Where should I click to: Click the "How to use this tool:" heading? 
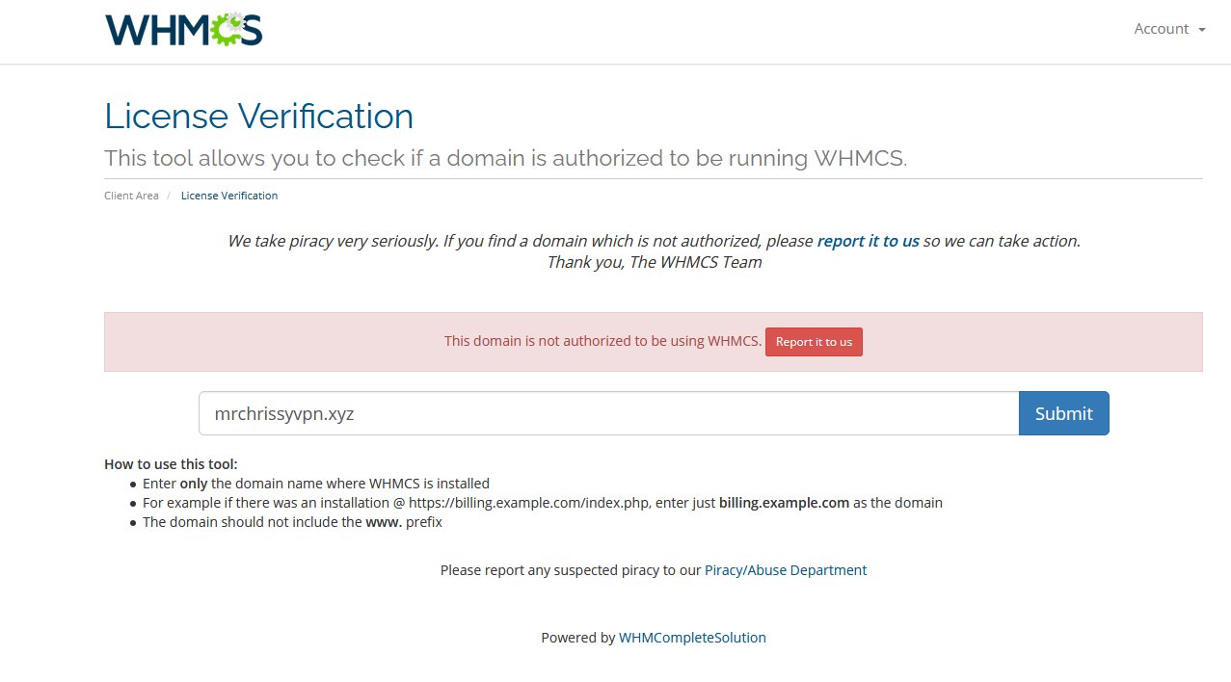(171, 464)
